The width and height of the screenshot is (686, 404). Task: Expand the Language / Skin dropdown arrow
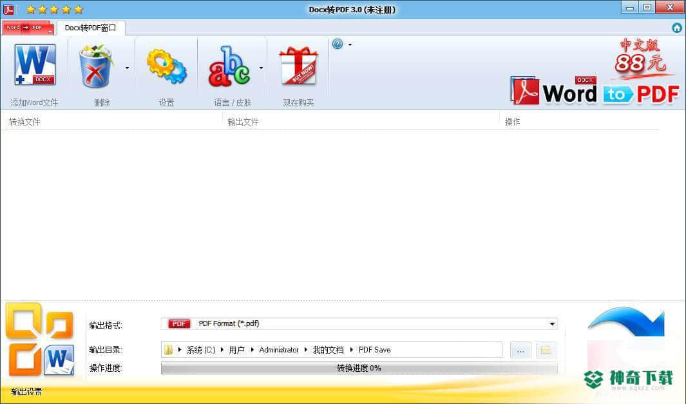(x=261, y=68)
